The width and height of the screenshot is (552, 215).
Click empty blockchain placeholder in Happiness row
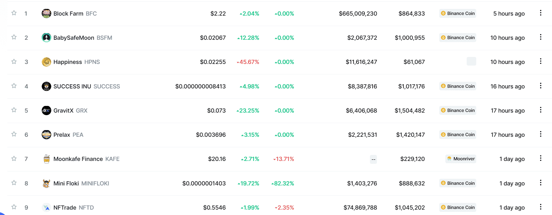(471, 61)
